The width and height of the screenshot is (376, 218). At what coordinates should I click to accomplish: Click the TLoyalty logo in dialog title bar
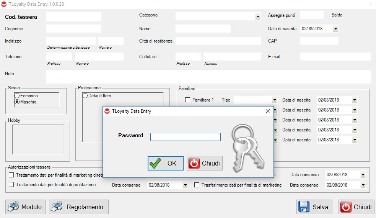pos(107,111)
